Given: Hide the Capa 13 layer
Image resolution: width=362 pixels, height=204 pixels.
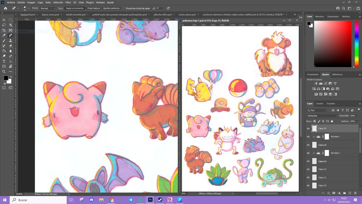Looking at the screenshot, I should tap(308, 161).
